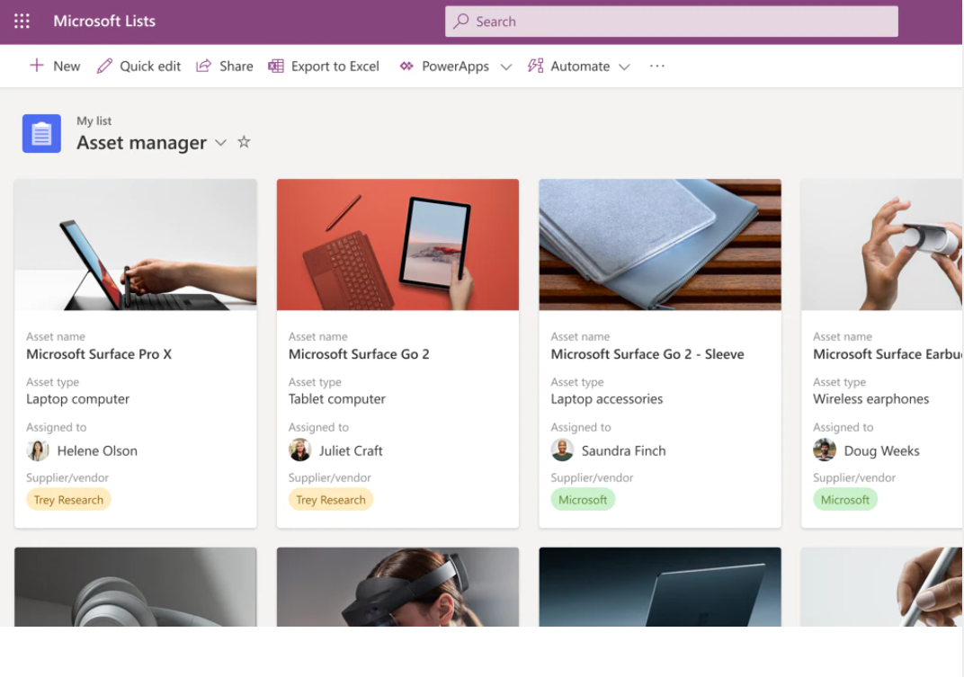Select the Automate flow icon
The width and height of the screenshot is (964, 677).
click(534, 65)
